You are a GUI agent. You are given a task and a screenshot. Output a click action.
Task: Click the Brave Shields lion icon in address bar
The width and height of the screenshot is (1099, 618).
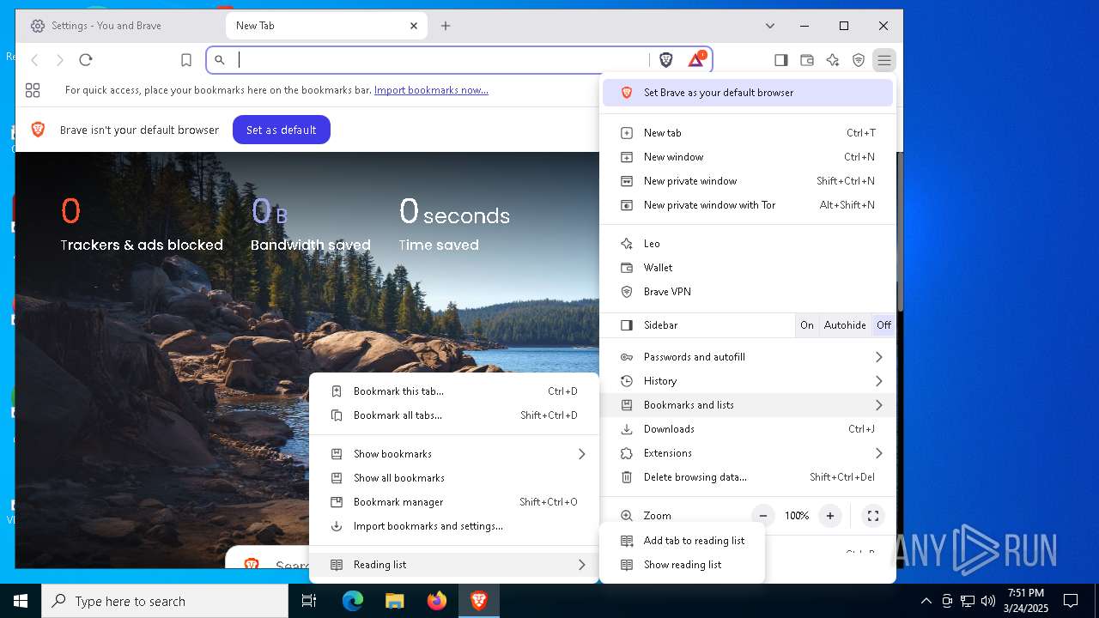[665, 60]
